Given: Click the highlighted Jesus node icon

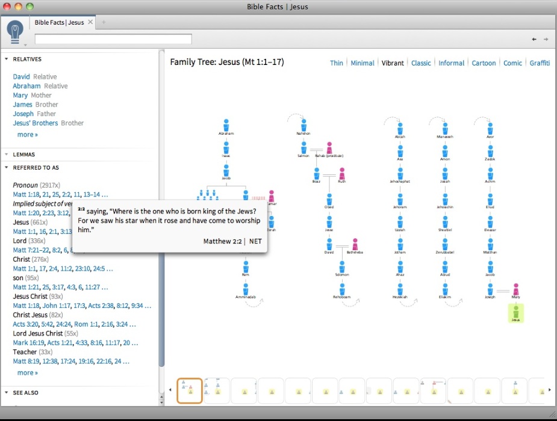Looking at the screenshot, I should 515,312.
